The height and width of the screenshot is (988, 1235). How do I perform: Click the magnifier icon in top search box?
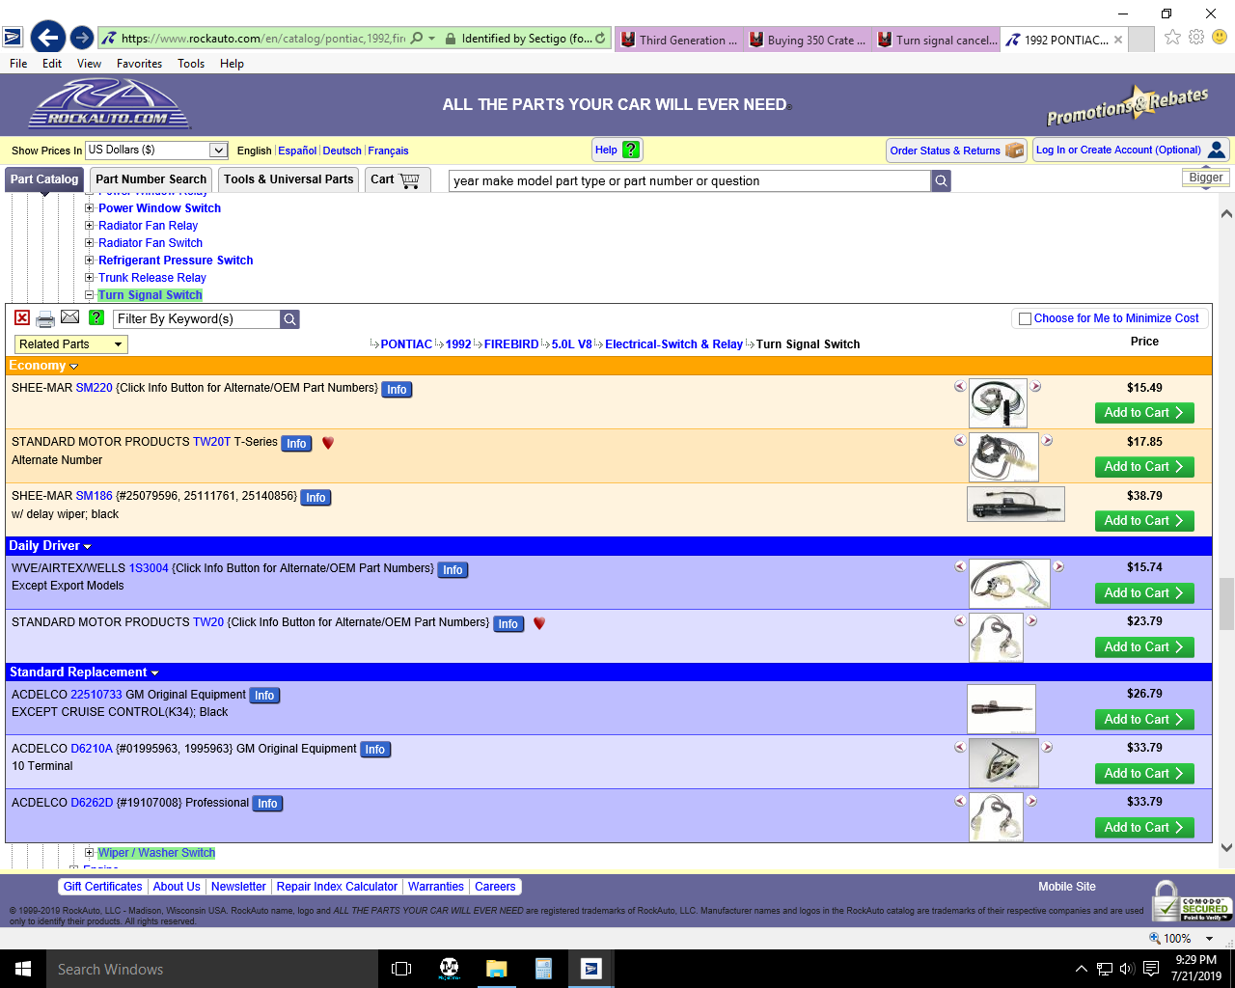[941, 180]
